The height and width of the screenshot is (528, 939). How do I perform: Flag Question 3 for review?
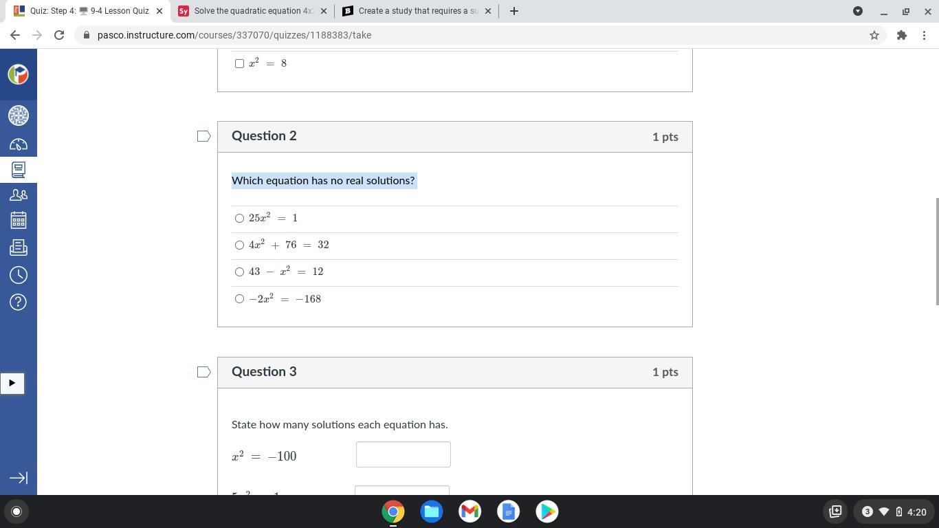click(204, 372)
